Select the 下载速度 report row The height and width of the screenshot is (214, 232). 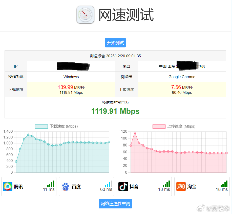(x=16, y=90)
